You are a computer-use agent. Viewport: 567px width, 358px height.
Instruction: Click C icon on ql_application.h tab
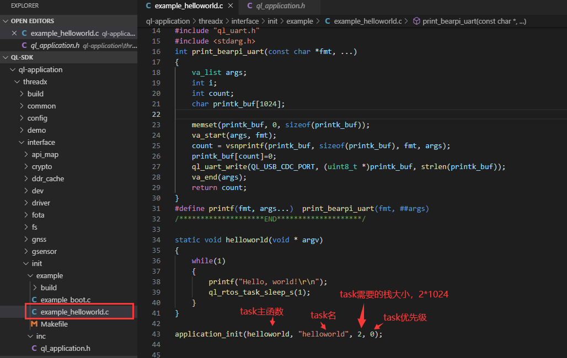(x=249, y=6)
